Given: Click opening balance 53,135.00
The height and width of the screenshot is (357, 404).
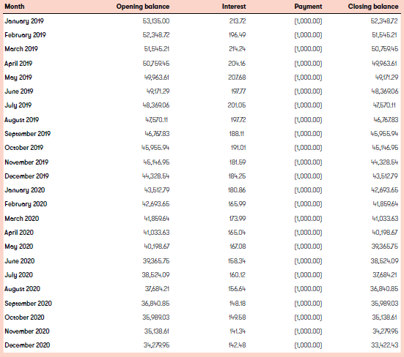Looking at the screenshot, I should tap(156, 21).
